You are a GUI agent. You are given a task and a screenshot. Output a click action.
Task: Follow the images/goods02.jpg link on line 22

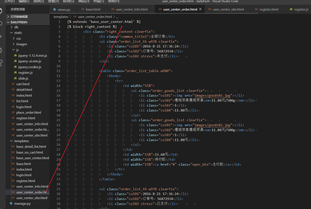[x=212, y=125]
